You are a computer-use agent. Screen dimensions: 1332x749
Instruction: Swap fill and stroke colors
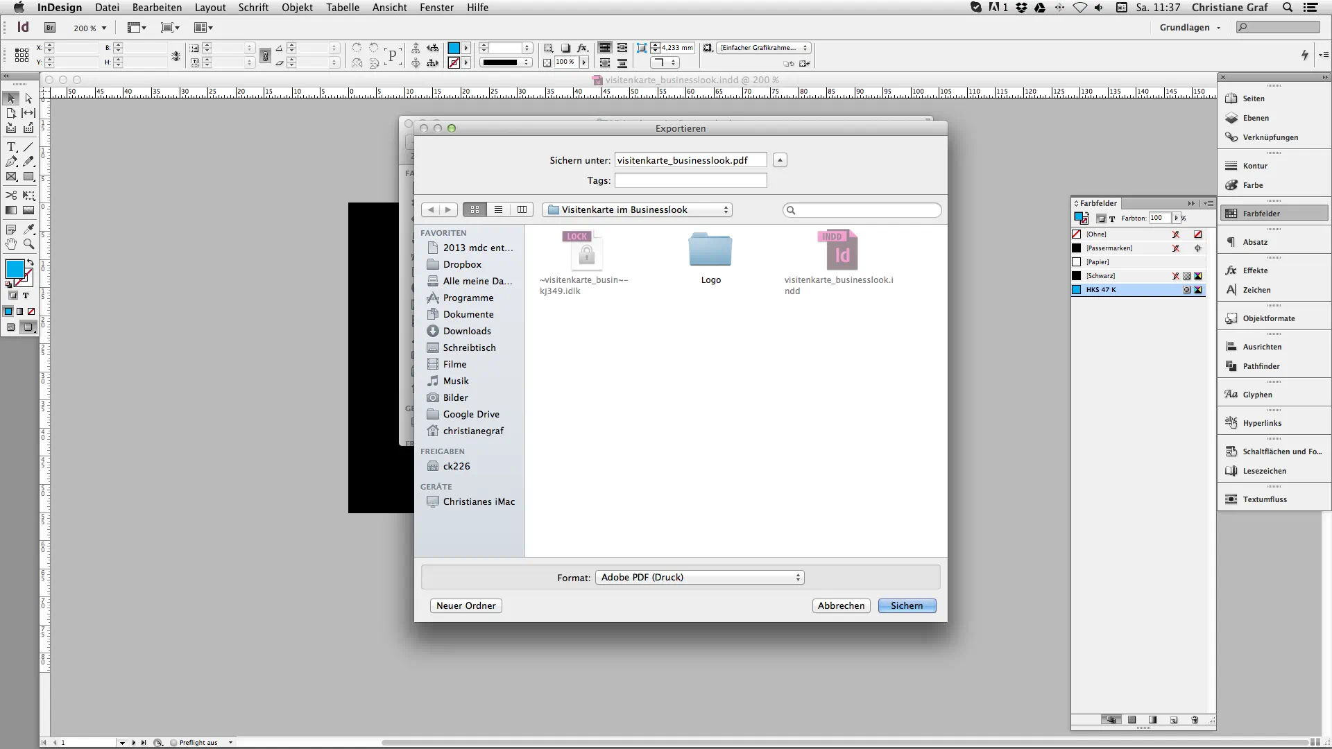tap(31, 261)
